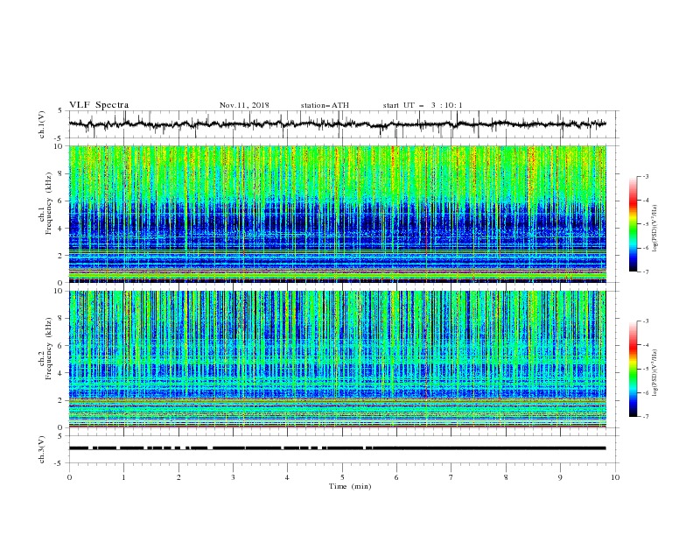The width and height of the screenshot is (693, 536).
Task: Click the "-3" tick of ch.2 color bar
Action: [645, 321]
